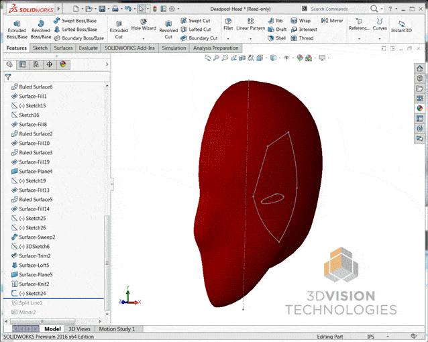This screenshot has width=428, height=342.
Task: Open the Motion Study 1 tab
Action: 117,329
